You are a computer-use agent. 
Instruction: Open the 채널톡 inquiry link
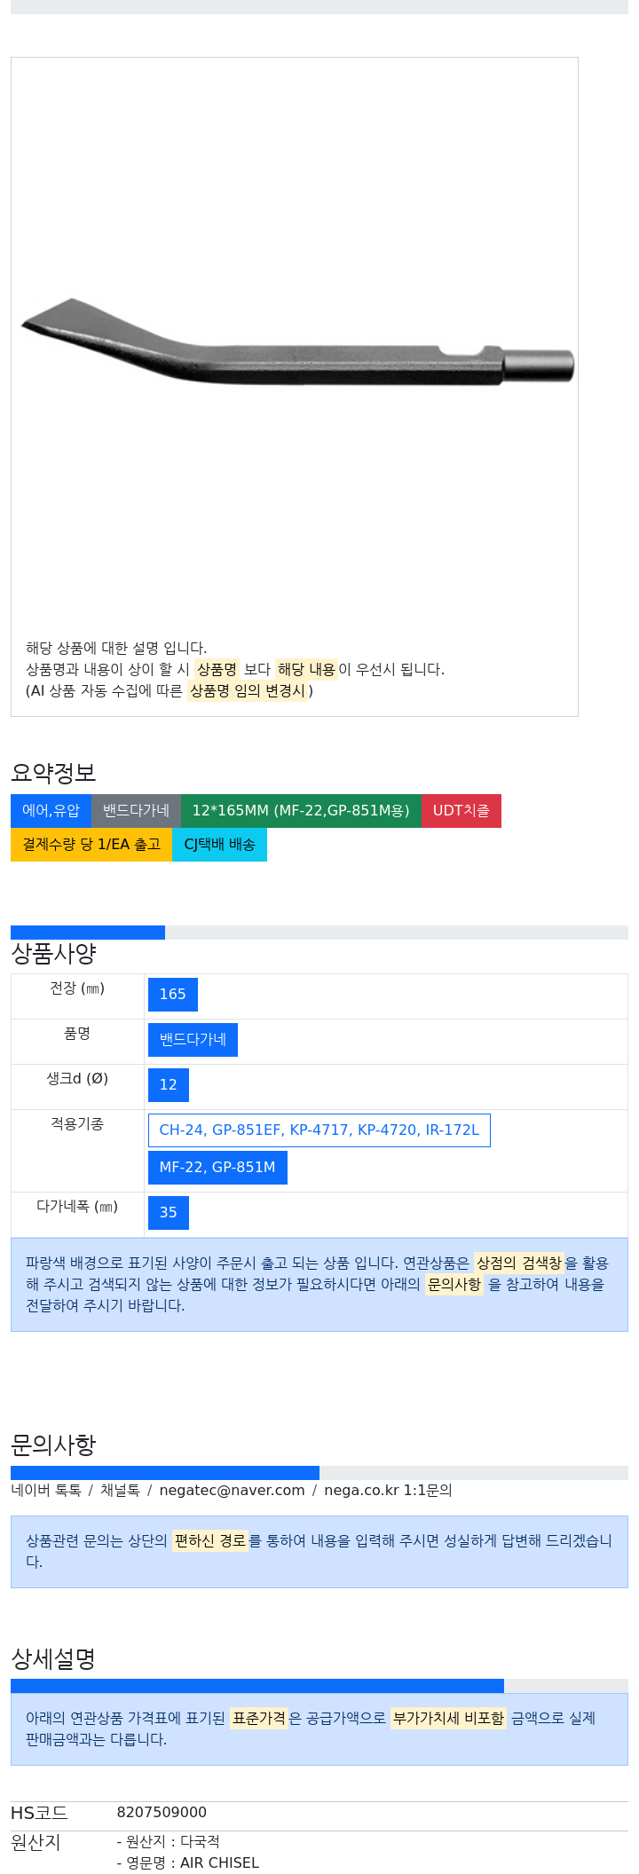[x=120, y=1491]
